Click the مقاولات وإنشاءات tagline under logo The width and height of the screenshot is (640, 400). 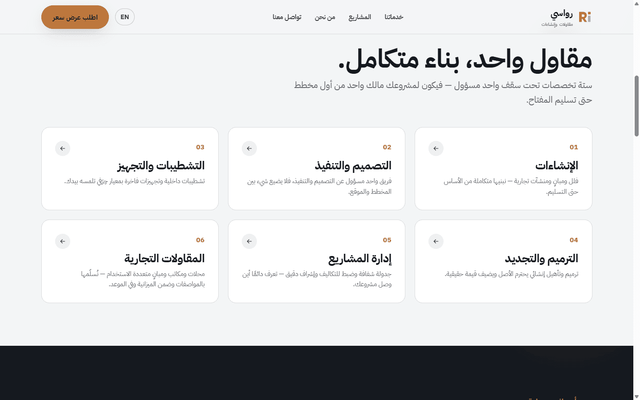557,24
